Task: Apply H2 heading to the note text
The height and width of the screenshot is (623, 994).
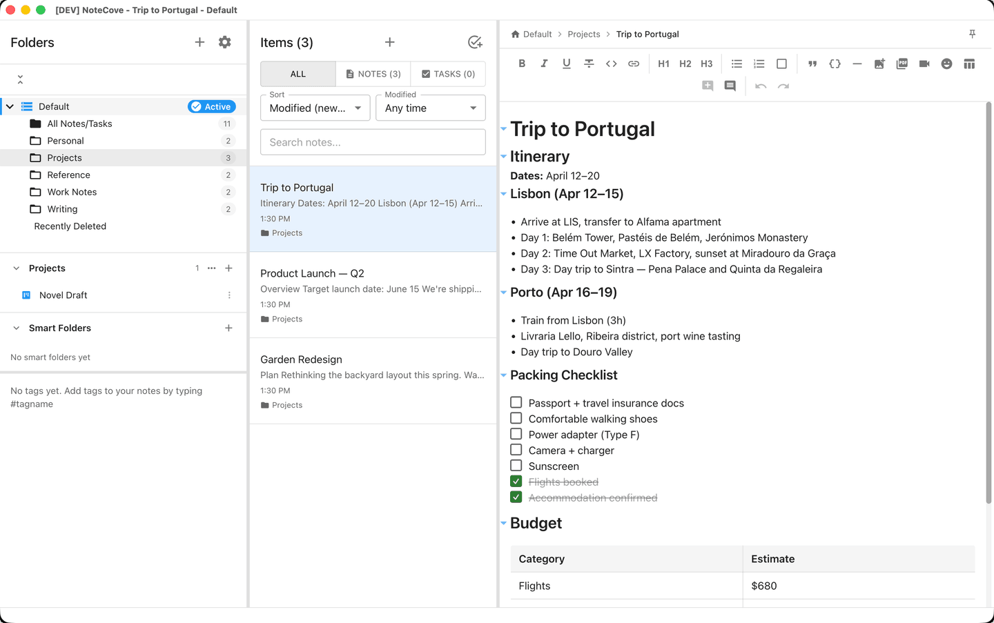Action: (x=685, y=63)
